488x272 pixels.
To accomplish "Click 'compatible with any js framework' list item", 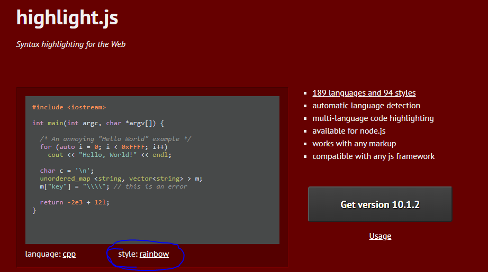I will (374, 156).
